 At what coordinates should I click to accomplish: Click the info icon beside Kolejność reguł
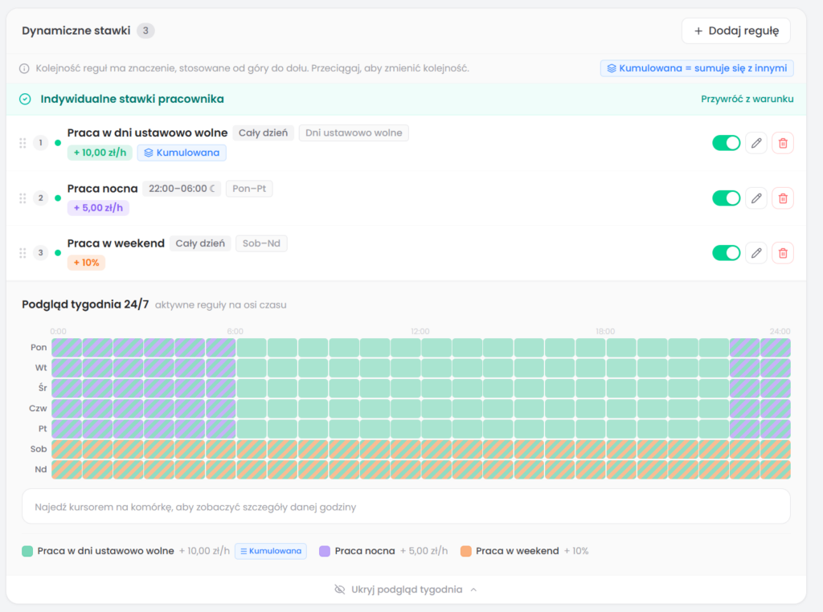point(24,69)
